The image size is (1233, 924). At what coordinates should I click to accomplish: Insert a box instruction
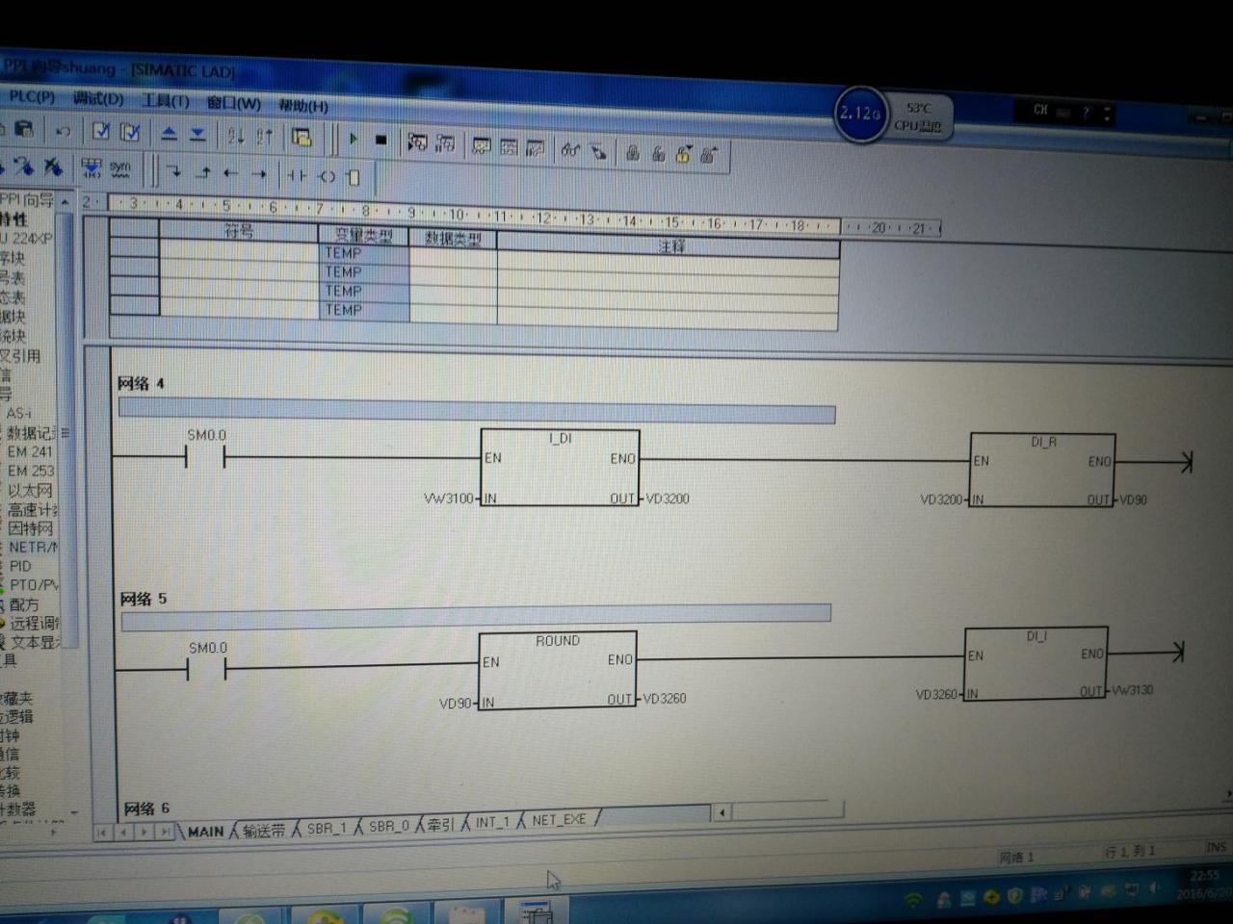click(353, 177)
